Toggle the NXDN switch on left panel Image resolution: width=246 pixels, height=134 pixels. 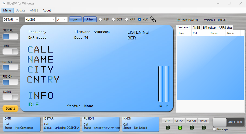click(10, 97)
